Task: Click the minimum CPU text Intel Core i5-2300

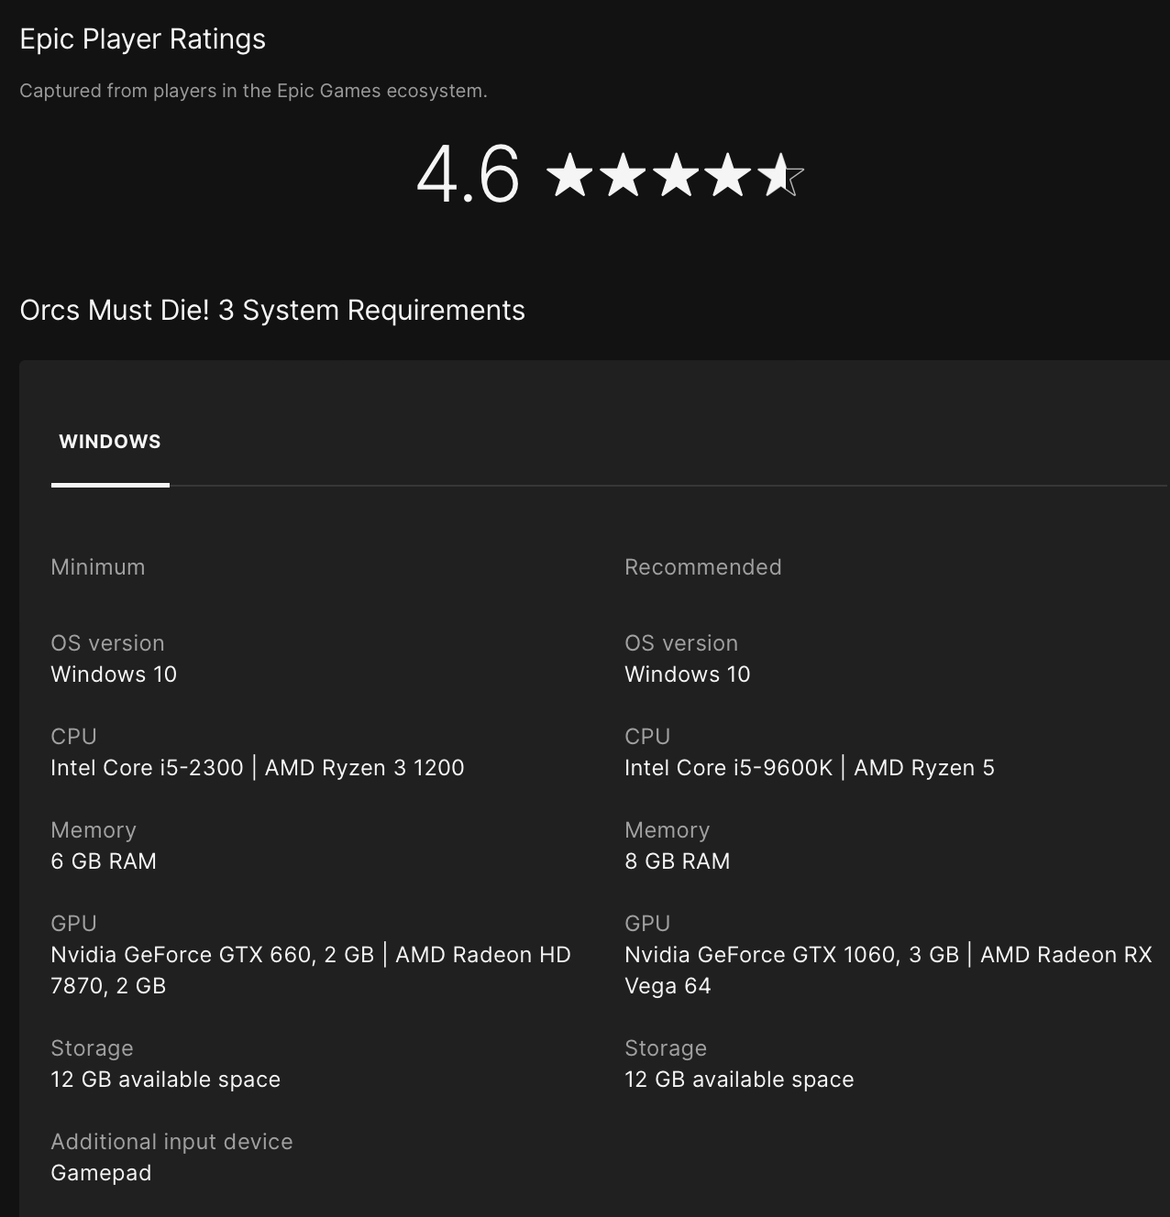Action: pyautogui.click(x=148, y=768)
